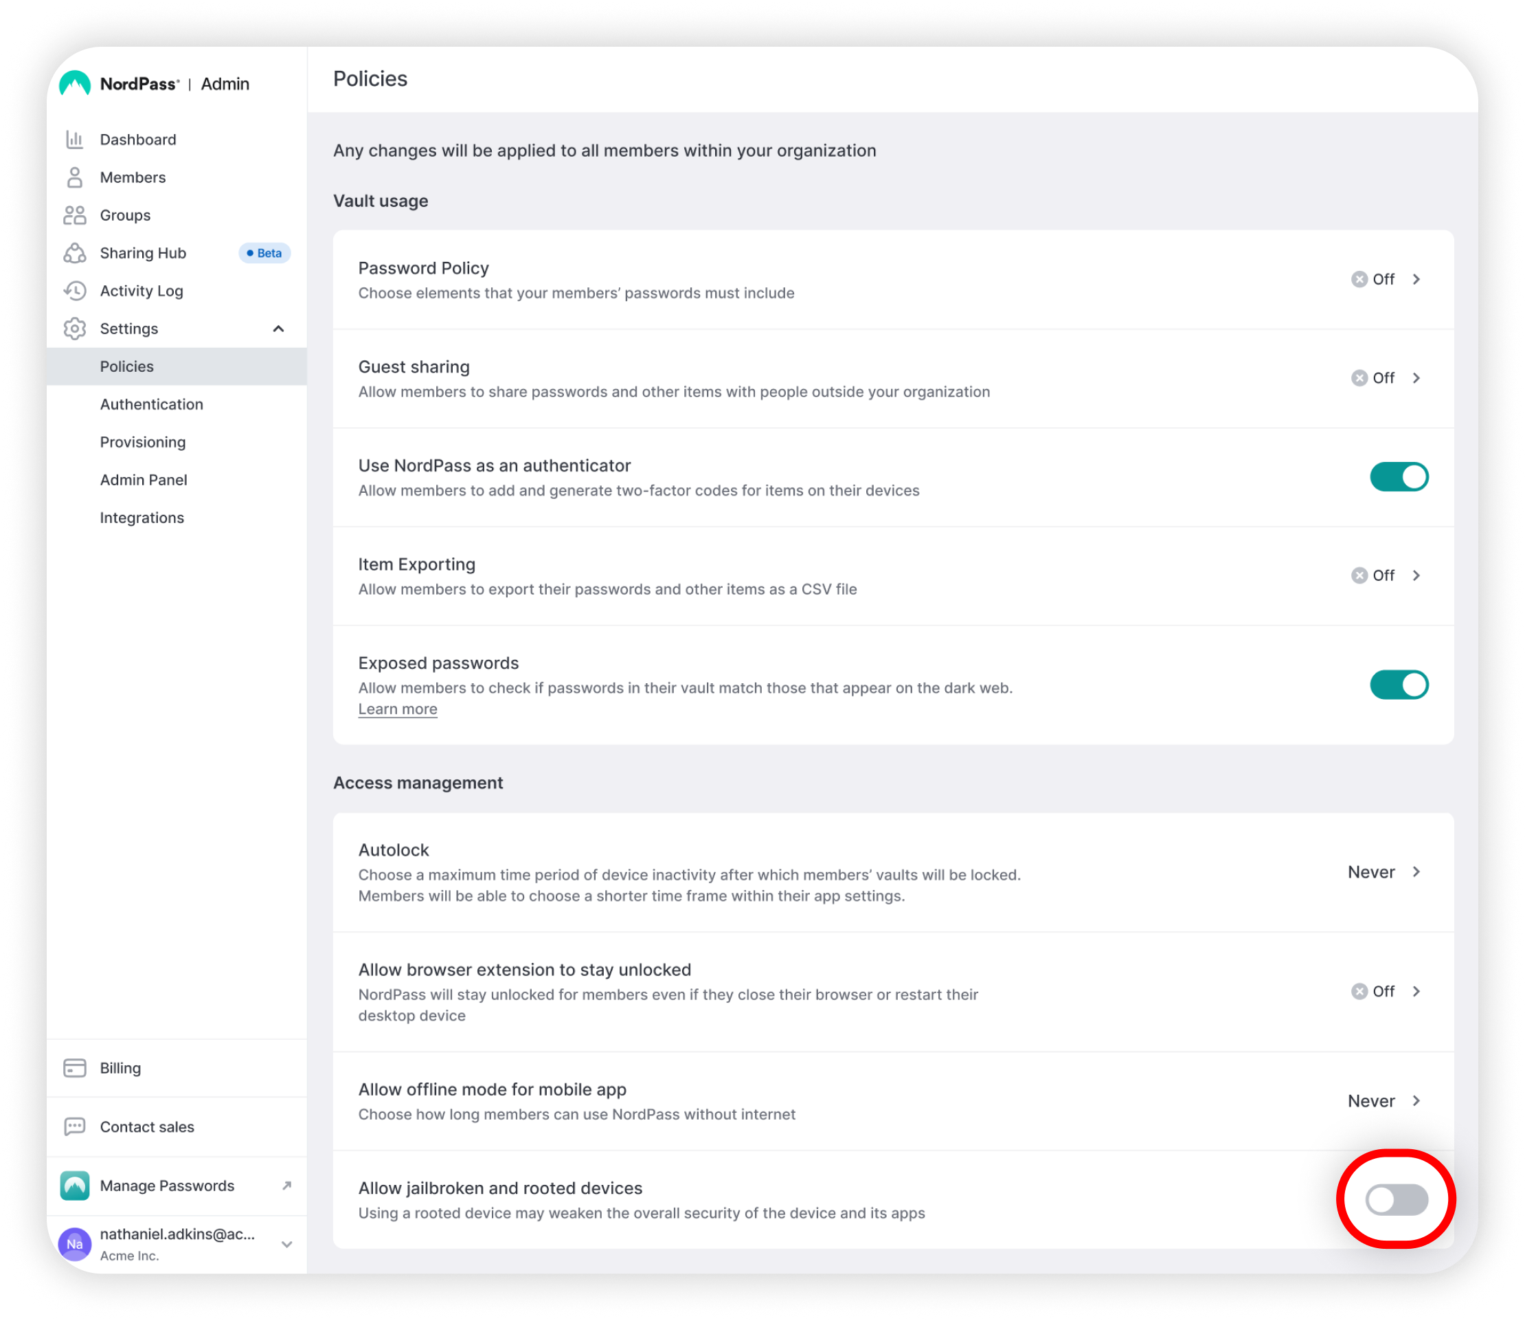Click the Password Policy Off label
This screenshot has width=1525, height=1321.
coord(1383,279)
